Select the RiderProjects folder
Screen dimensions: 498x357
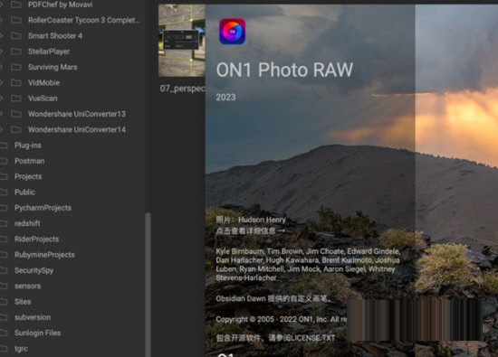pyautogui.click(x=36, y=240)
